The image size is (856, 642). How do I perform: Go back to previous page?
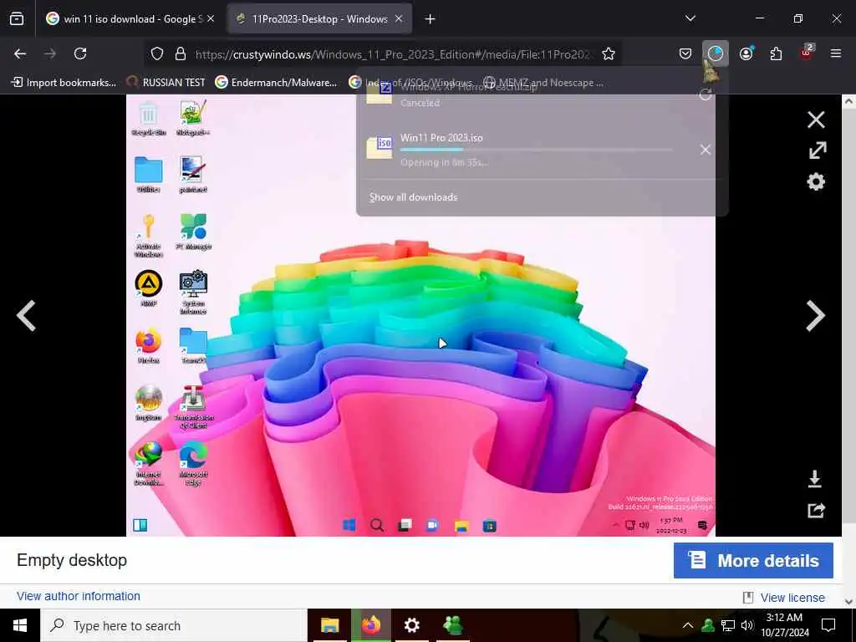click(x=20, y=53)
